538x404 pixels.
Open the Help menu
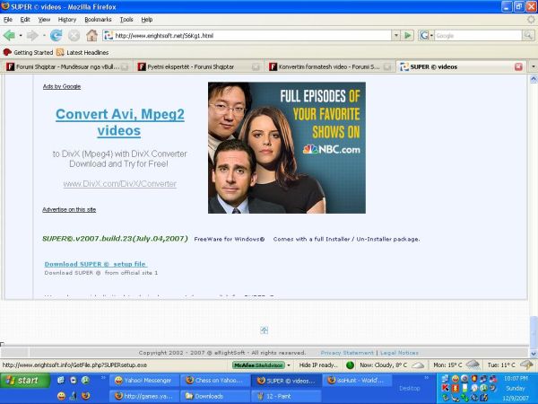(x=147, y=20)
